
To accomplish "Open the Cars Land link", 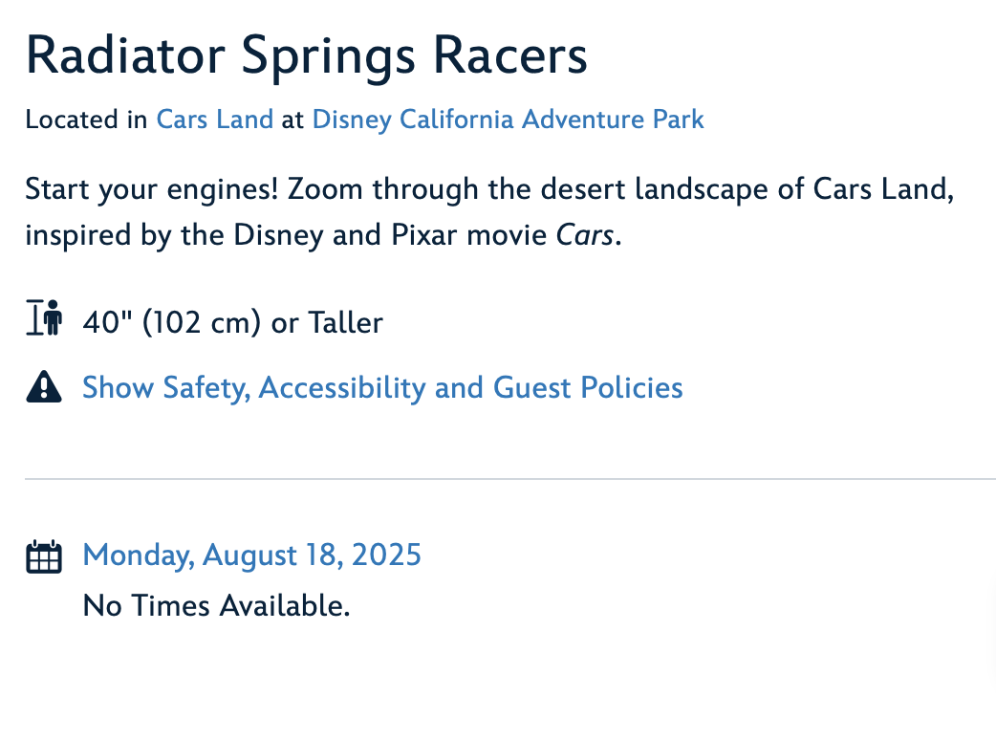I will tap(215, 120).
